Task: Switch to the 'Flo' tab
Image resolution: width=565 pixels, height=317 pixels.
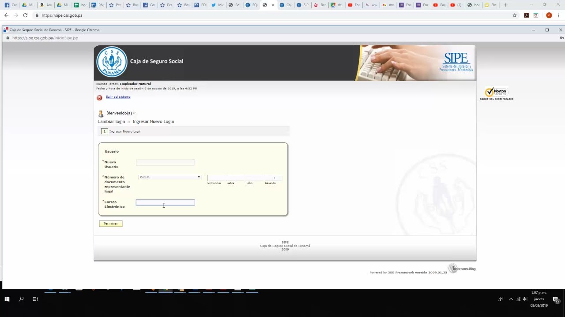Action: click(491, 5)
